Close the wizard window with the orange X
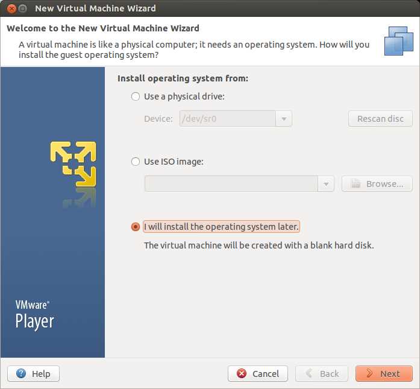 12,8
